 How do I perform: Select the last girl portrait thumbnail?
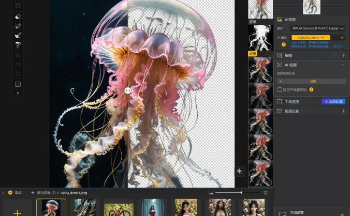coord(254,208)
